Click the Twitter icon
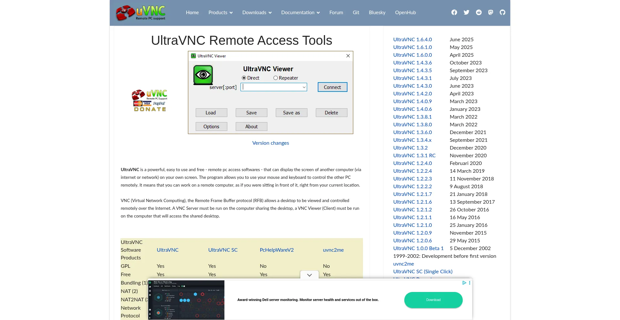This screenshot has width=620, height=320. 466,12
